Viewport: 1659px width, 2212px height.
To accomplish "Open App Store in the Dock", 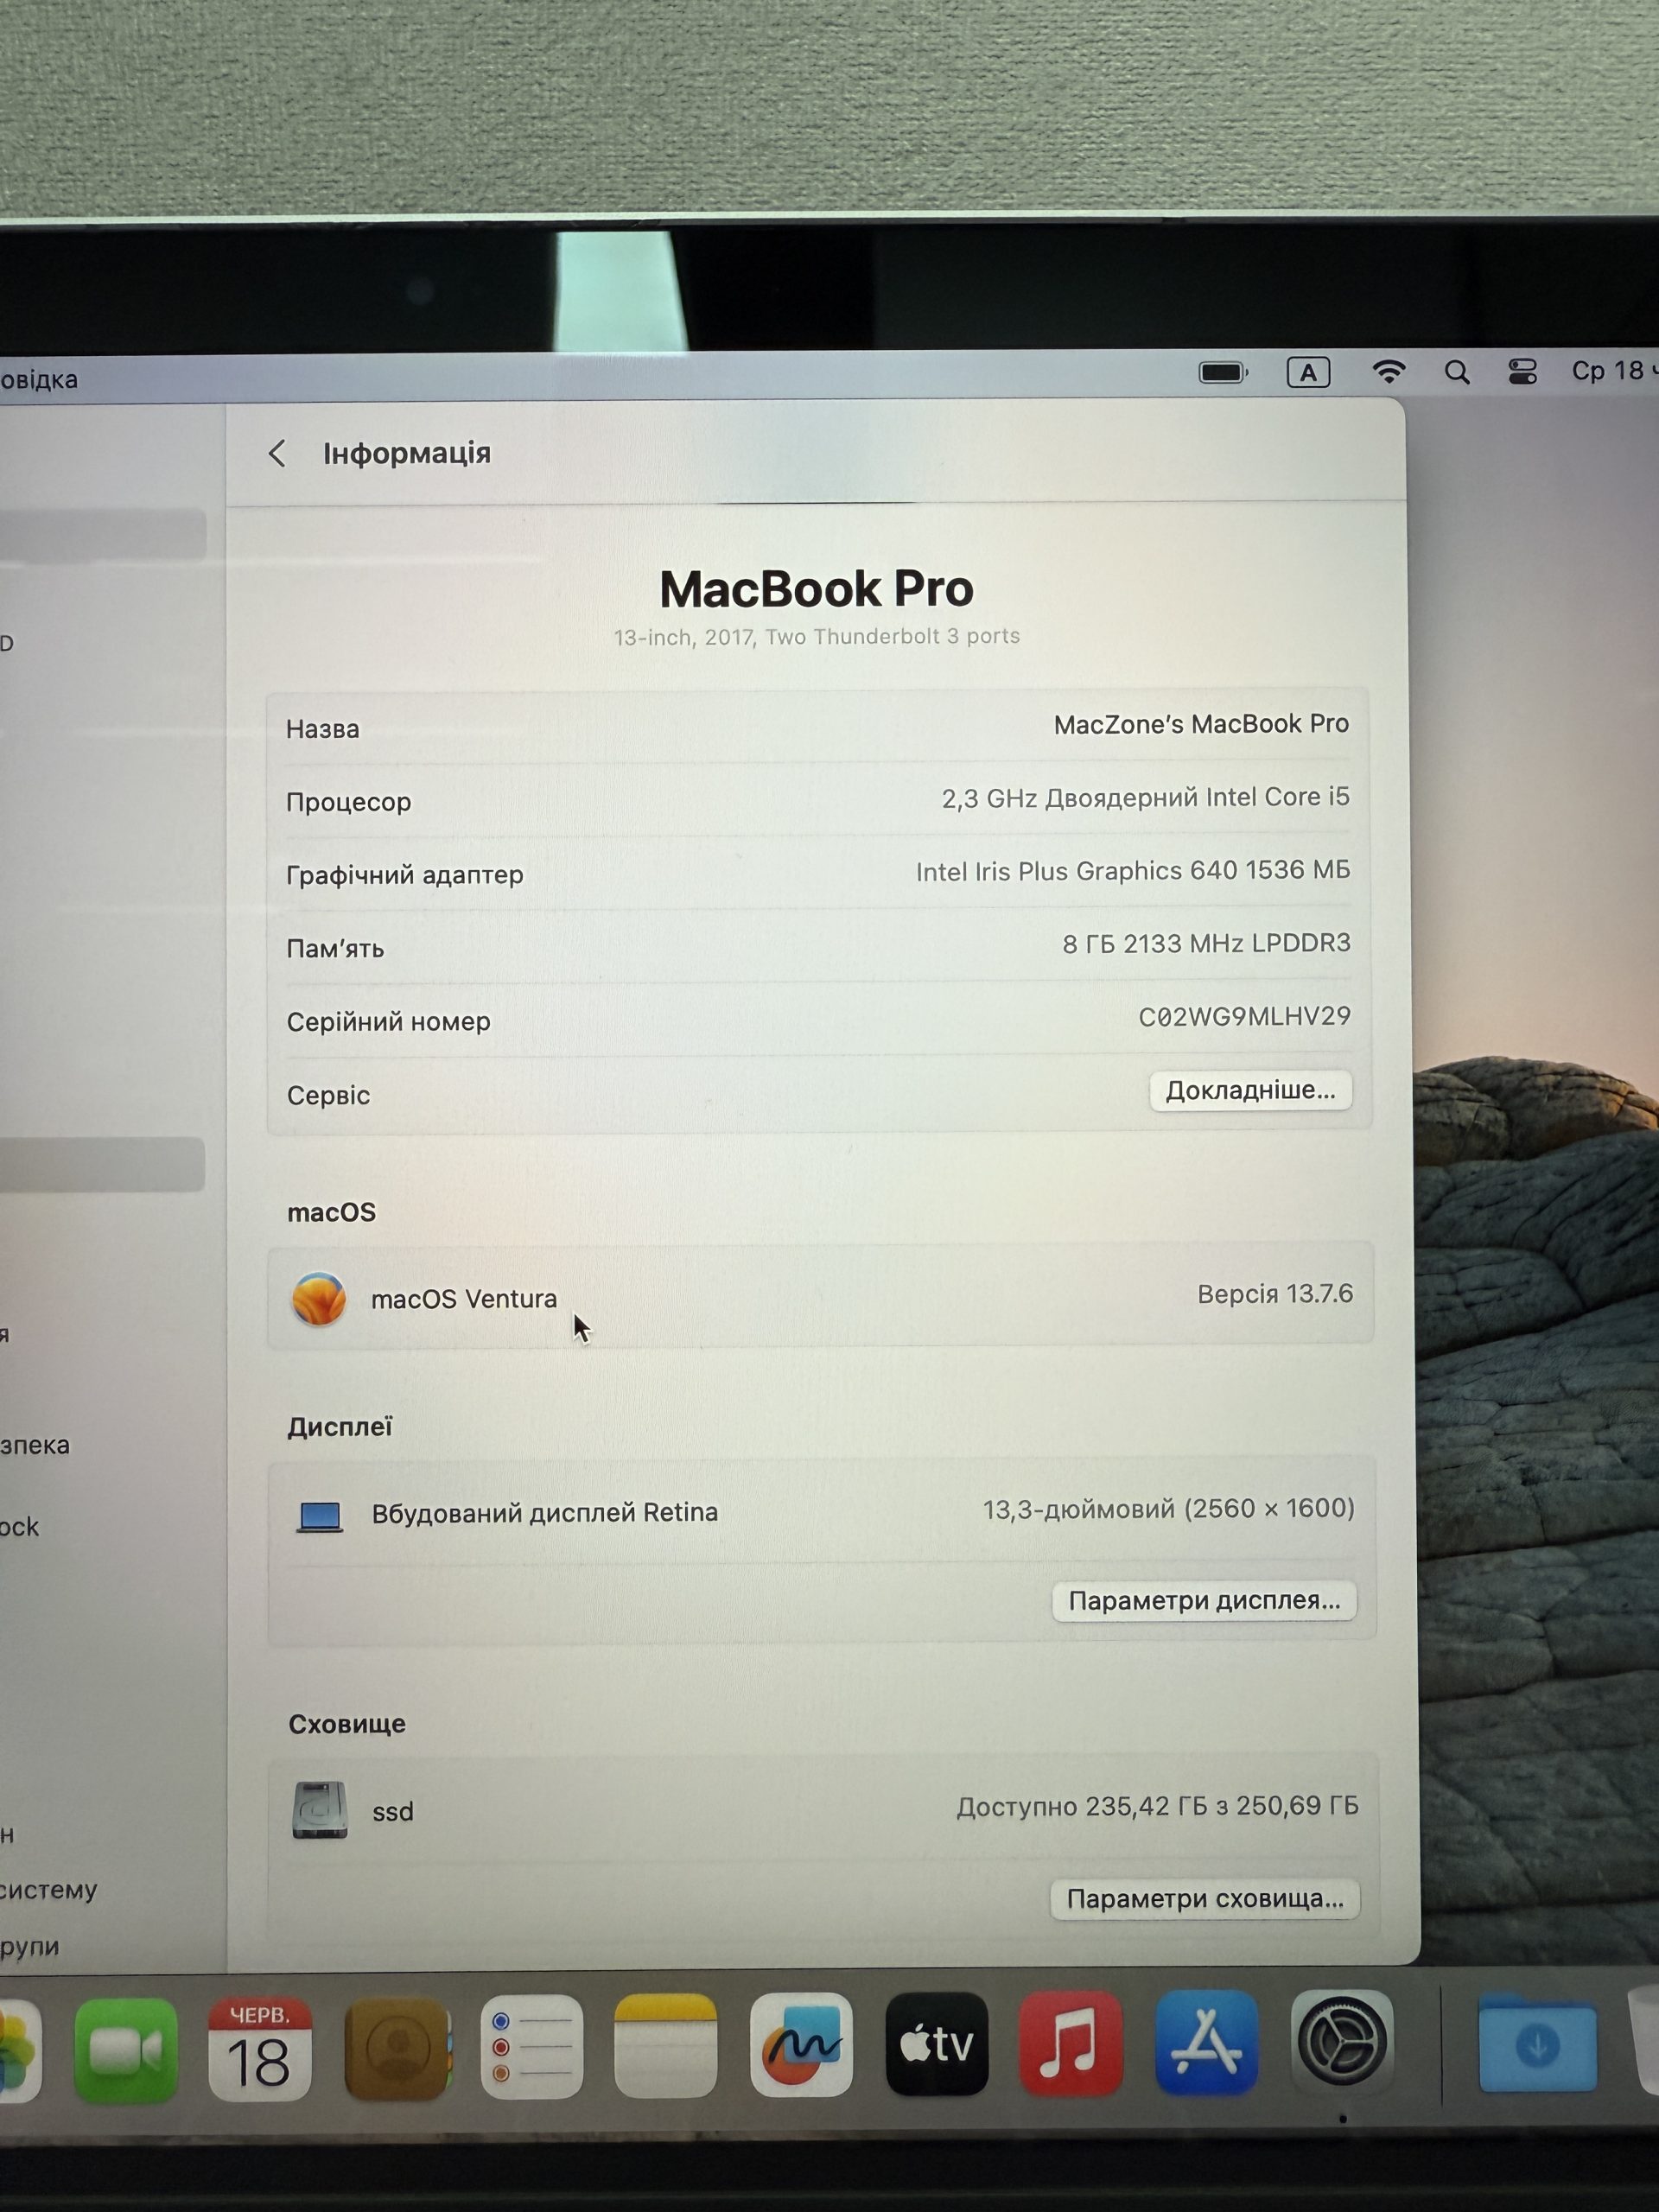I will pos(1206,2042).
